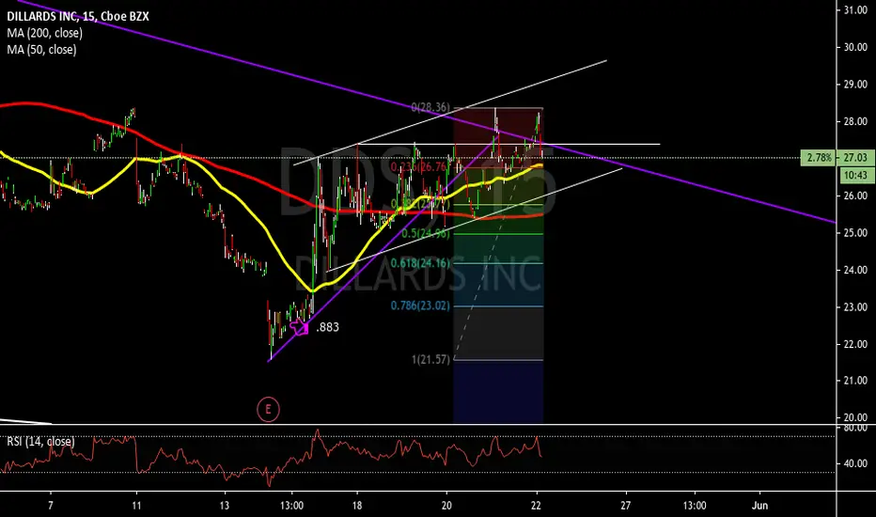Click the 31.00 price axis label

pos(855,10)
